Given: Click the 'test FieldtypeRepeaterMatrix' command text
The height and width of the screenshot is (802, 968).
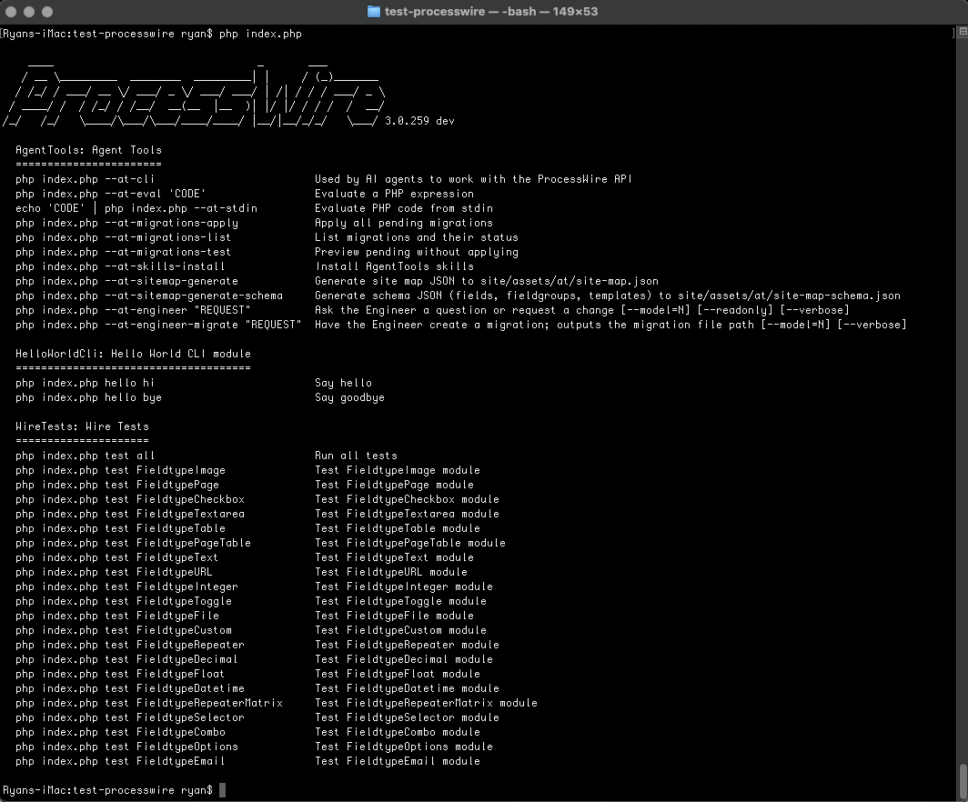Looking at the screenshot, I should coord(193,703).
